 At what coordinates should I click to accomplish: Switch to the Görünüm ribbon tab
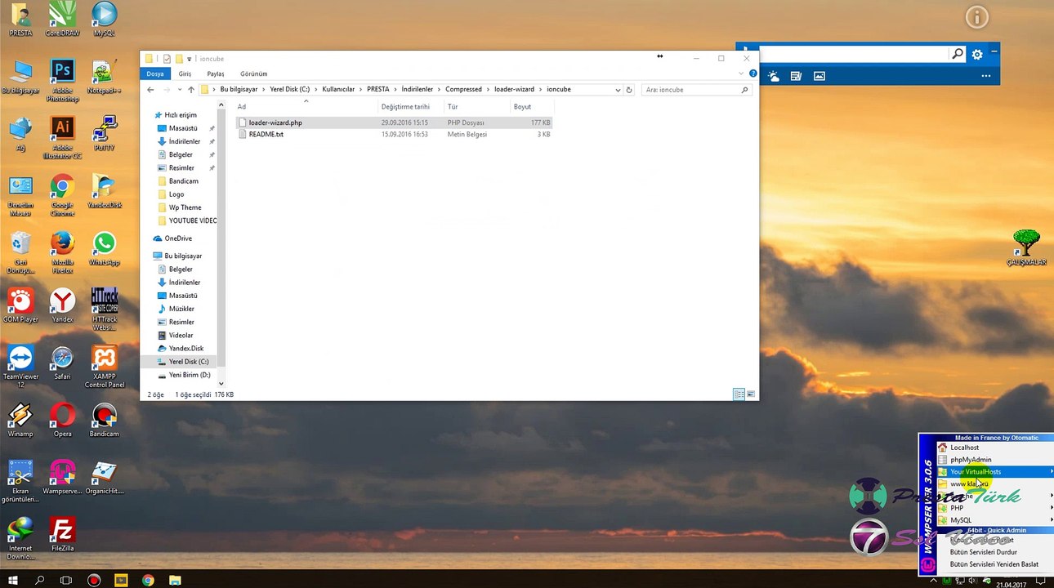point(253,73)
